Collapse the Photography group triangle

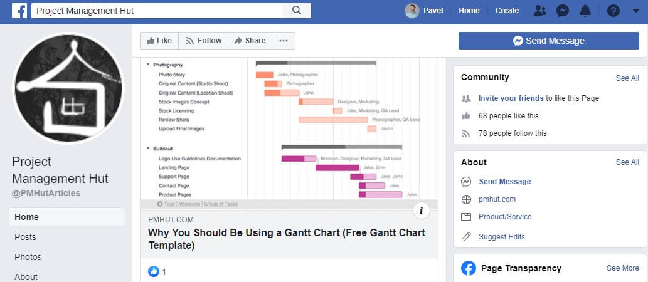tap(148, 65)
